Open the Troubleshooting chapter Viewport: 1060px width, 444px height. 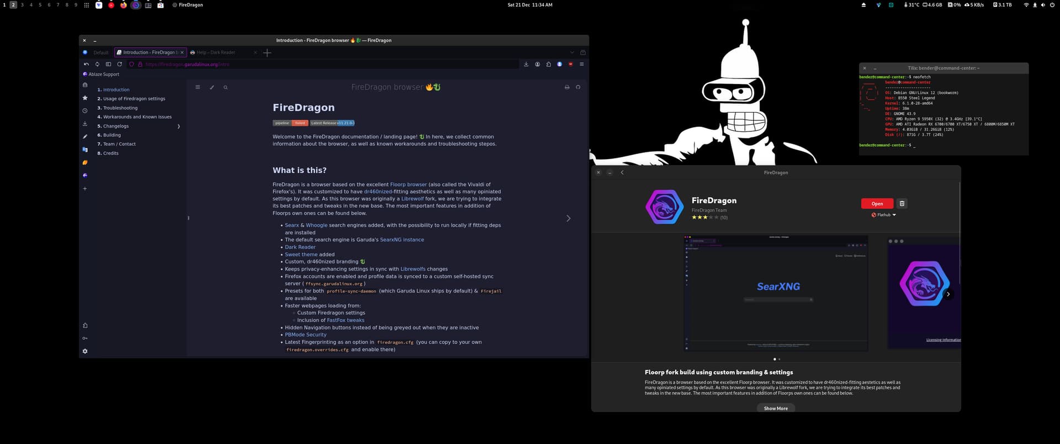click(x=120, y=108)
